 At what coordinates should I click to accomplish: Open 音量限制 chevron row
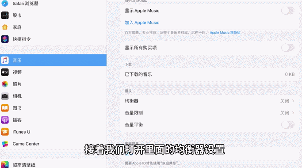tap(210, 113)
